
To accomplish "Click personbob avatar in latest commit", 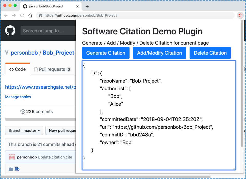I will (x=12, y=157).
